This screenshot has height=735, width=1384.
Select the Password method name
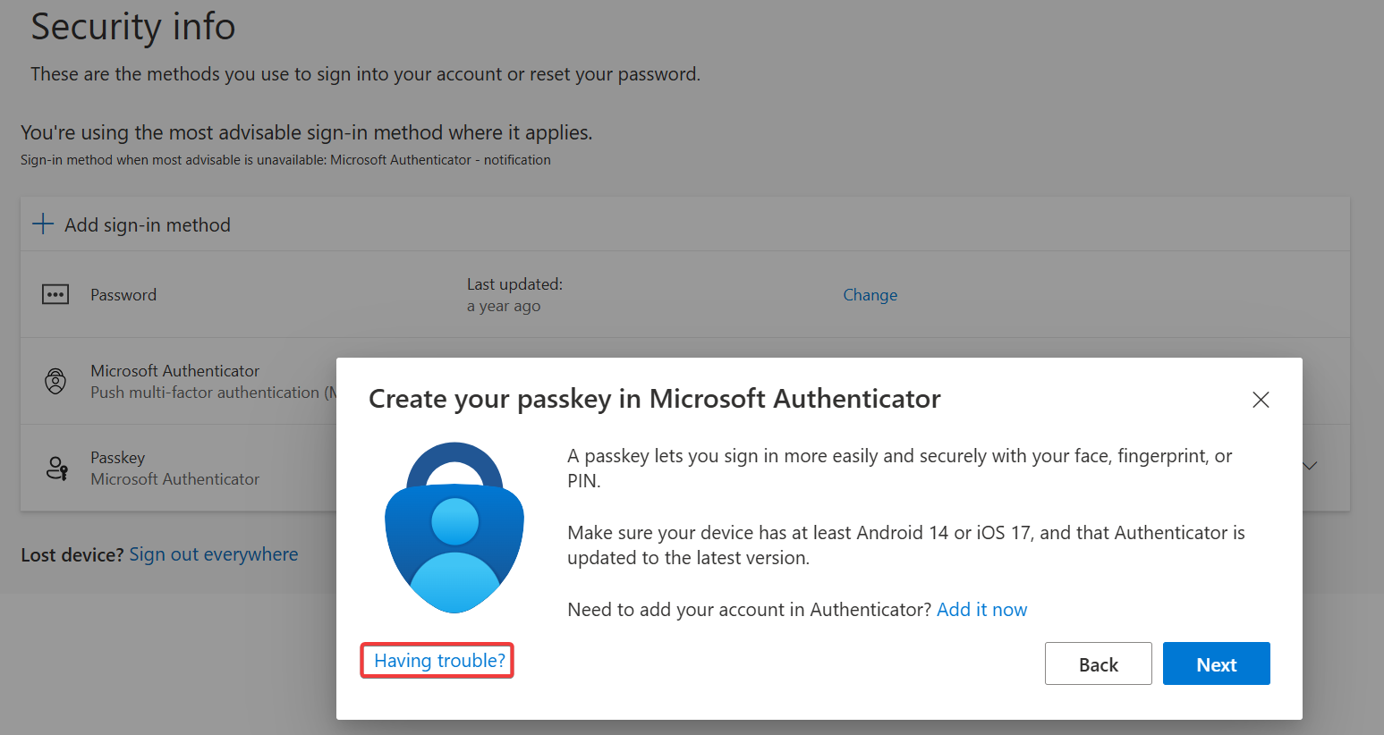123,295
